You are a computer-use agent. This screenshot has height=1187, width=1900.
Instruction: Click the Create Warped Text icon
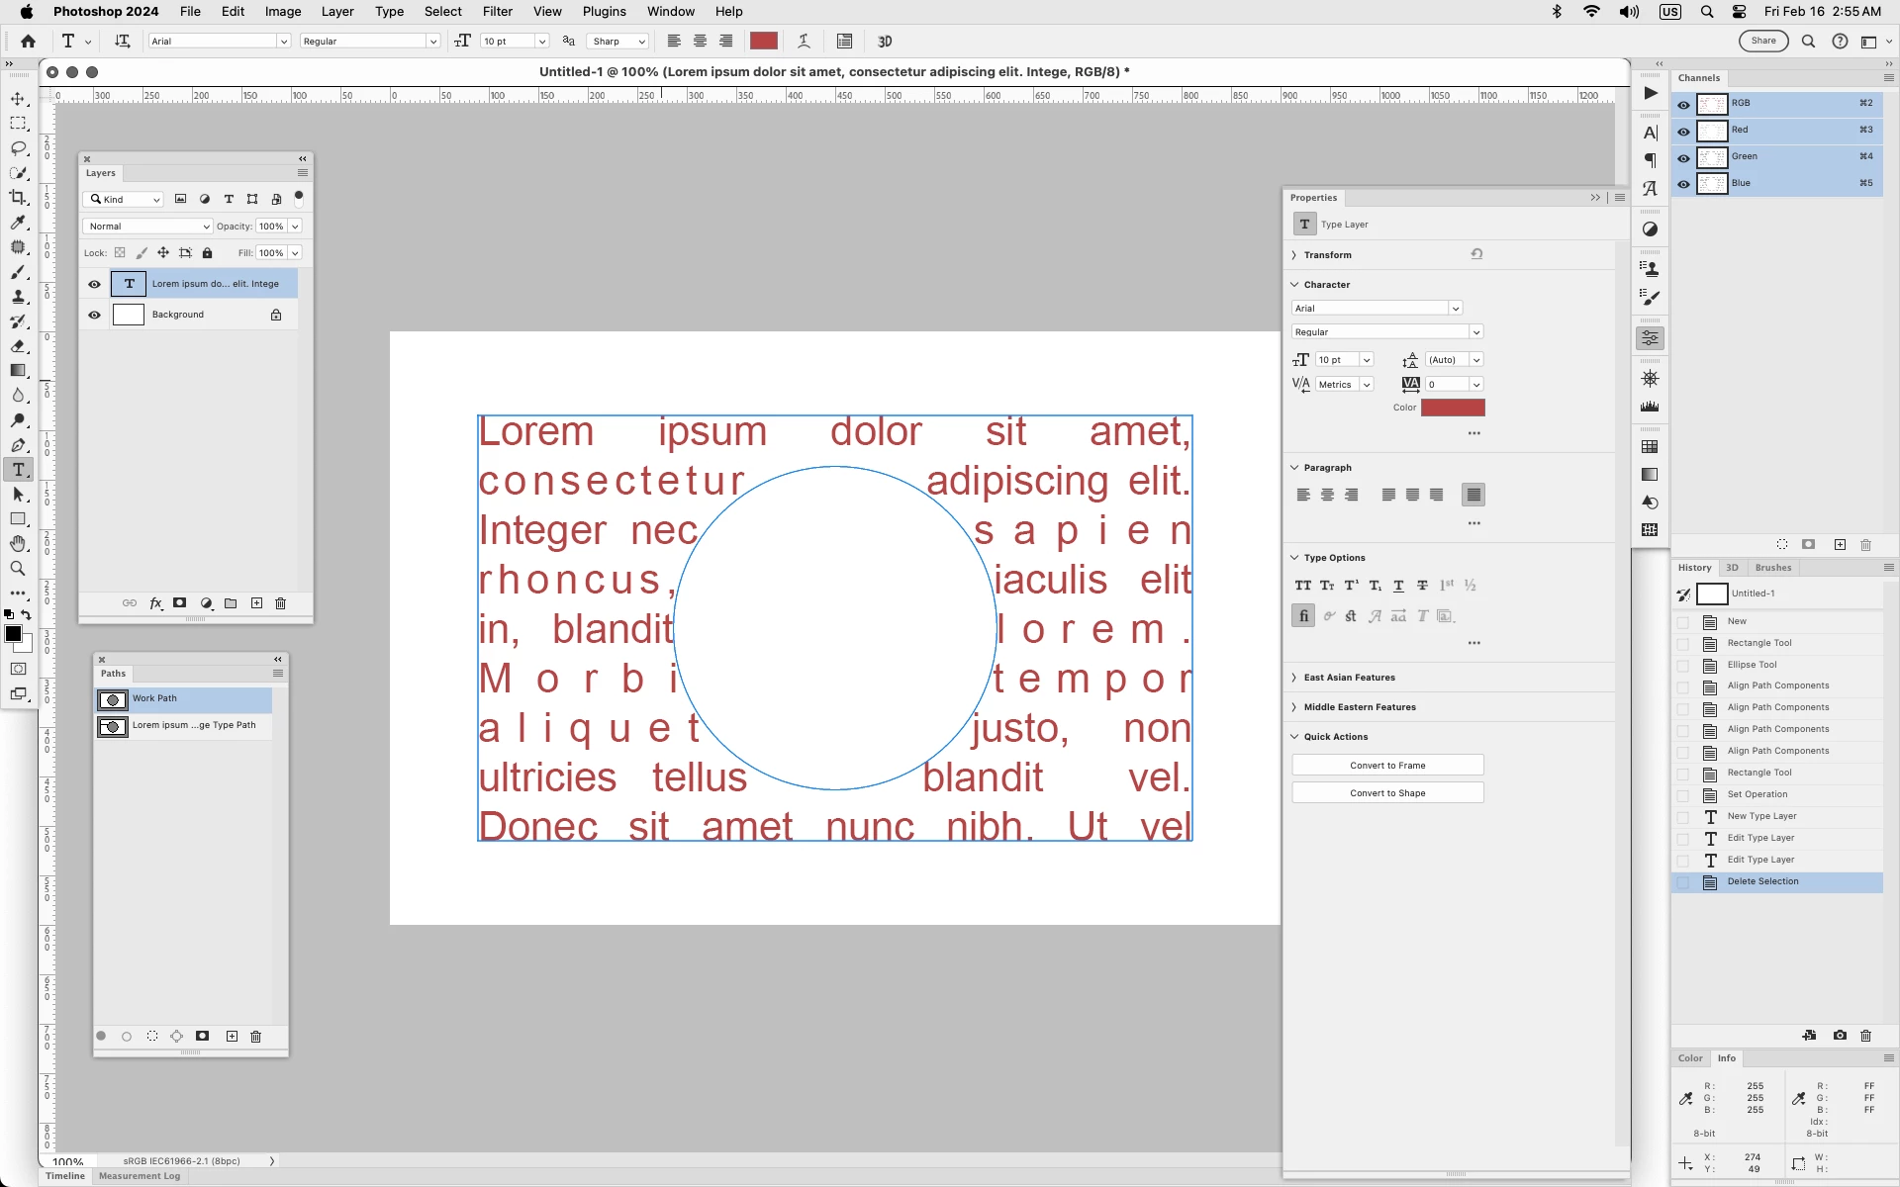coord(804,42)
